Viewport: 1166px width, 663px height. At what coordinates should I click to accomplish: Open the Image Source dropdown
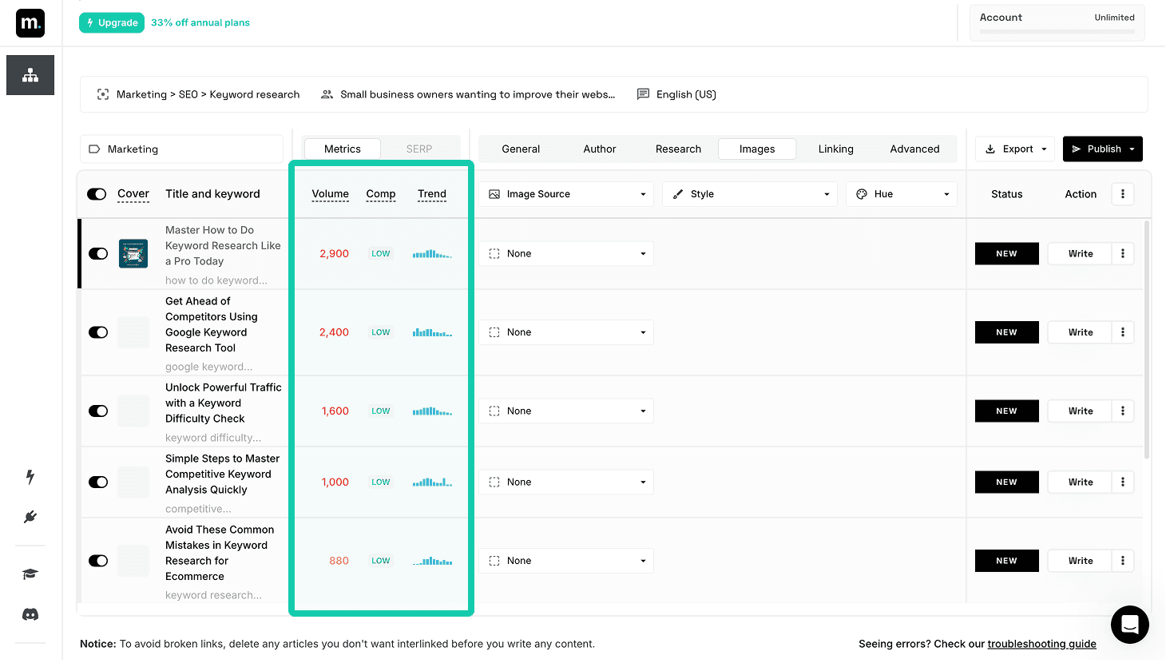pos(565,193)
